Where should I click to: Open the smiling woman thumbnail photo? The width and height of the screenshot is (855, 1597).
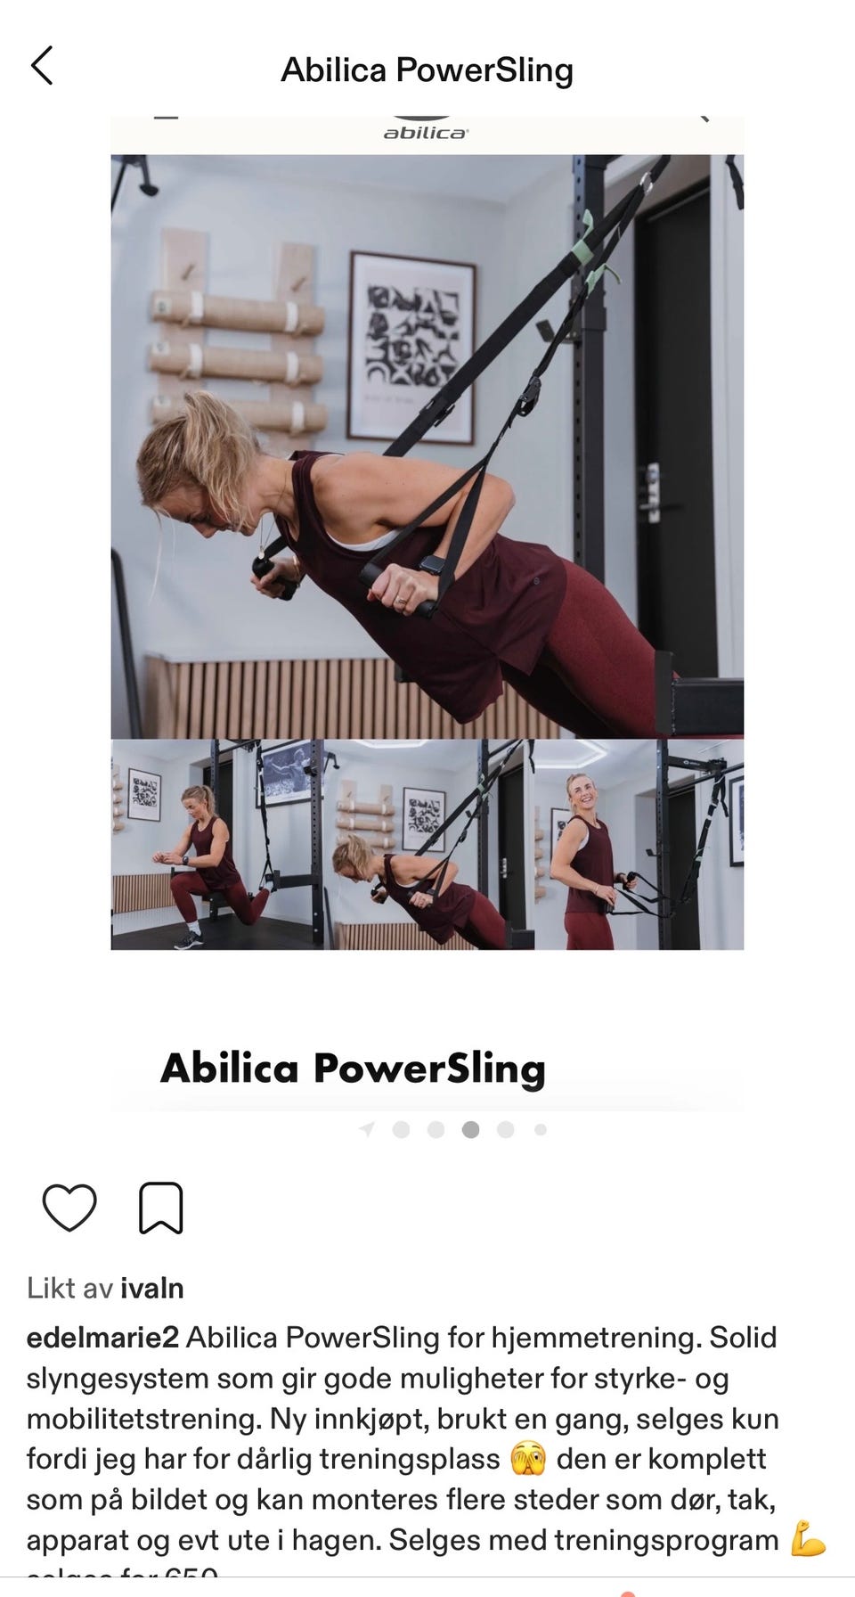(x=639, y=845)
